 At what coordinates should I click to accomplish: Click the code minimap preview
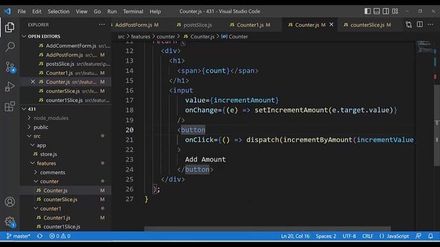425,47
